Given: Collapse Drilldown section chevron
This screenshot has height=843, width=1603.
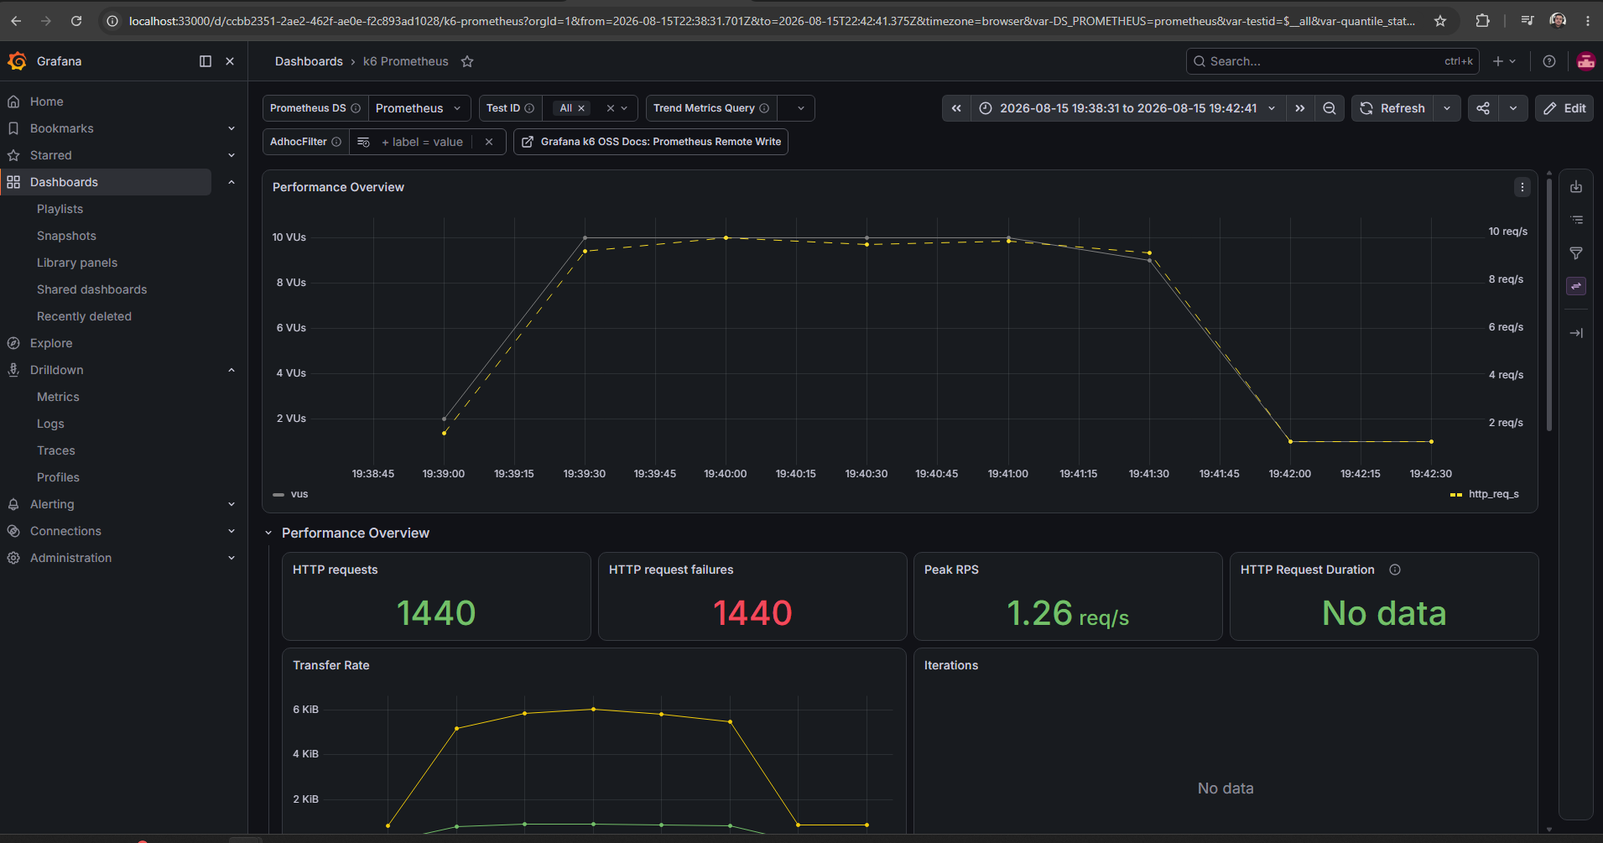Looking at the screenshot, I should [232, 370].
